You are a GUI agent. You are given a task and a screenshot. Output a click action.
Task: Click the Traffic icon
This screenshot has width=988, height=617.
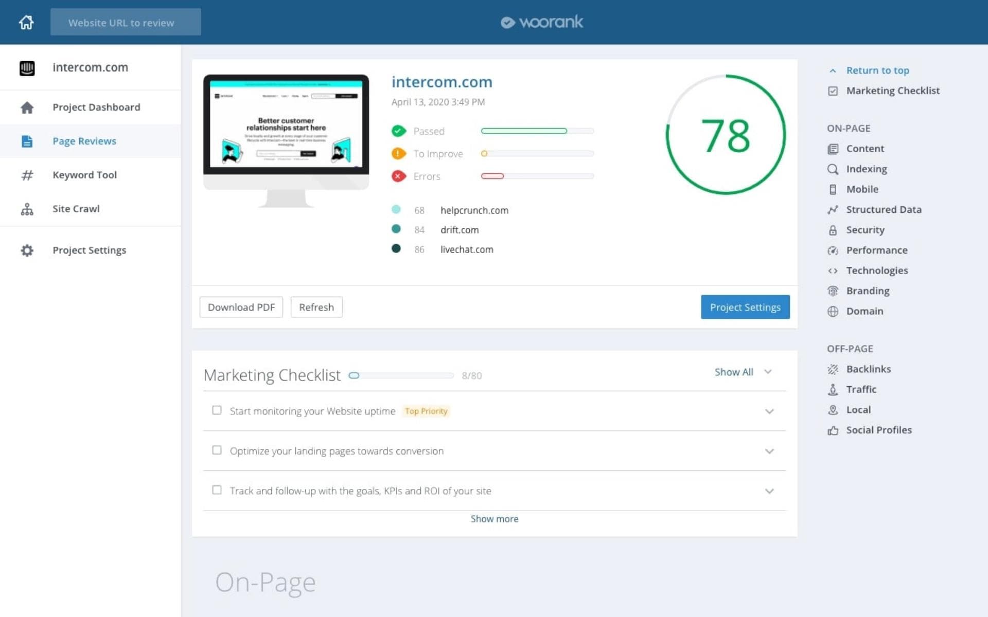(x=833, y=390)
